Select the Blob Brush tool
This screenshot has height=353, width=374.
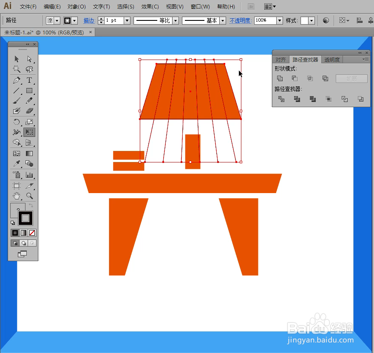(17, 111)
